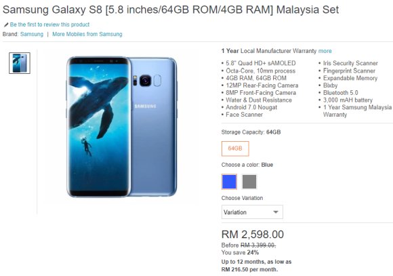Click the 'Iris Security Scanner' feature text
This screenshot has height=276, width=393.
[x=350, y=63]
